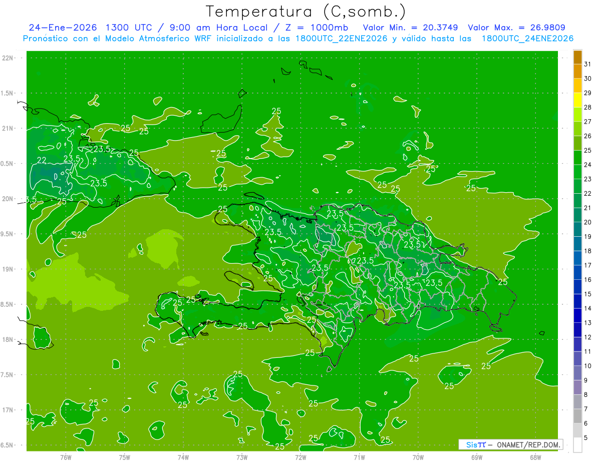601x464 pixels.
Task: Click the yellow legend swatch between 28 and 29
Action: click(577, 100)
